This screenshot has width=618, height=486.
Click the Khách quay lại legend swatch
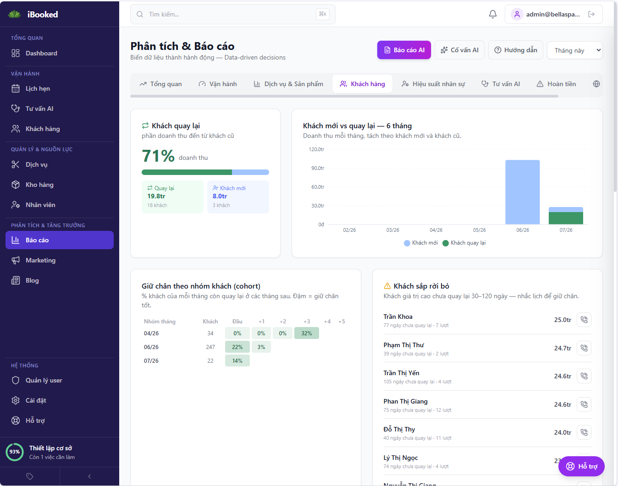pyautogui.click(x=446, y=243)
